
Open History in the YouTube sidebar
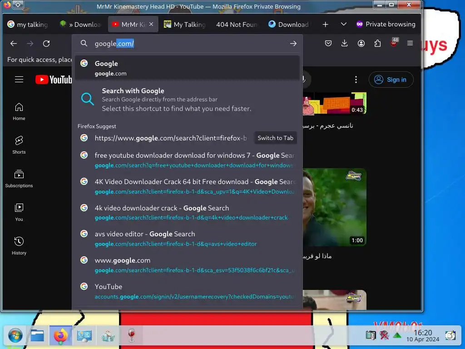point(19,246)
